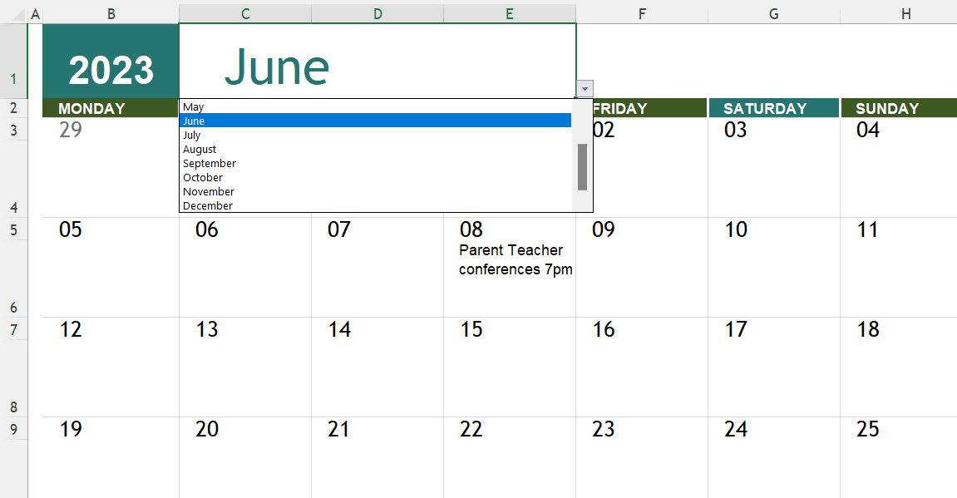Click the cell containing Parent Teacher conferences note
The width and height of the screenshot is (957, 498).
click(x=510, y=258)
